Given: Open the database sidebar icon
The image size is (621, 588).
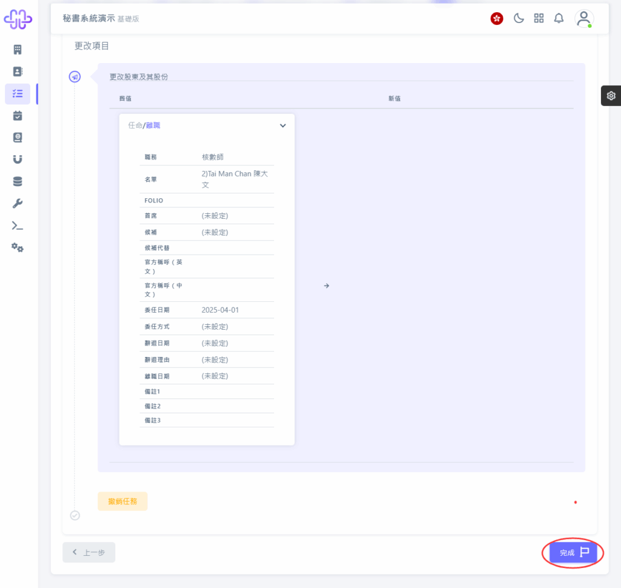Looking at the screenshot, I should click(x=18, y=181).
